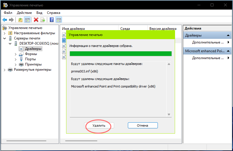This screenshot has height=151, width=233.
Task: Sort by Имя драйвера column header
Action: (89, 28)
